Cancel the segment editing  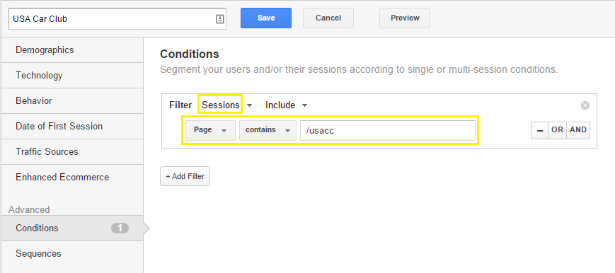point(328,18)
